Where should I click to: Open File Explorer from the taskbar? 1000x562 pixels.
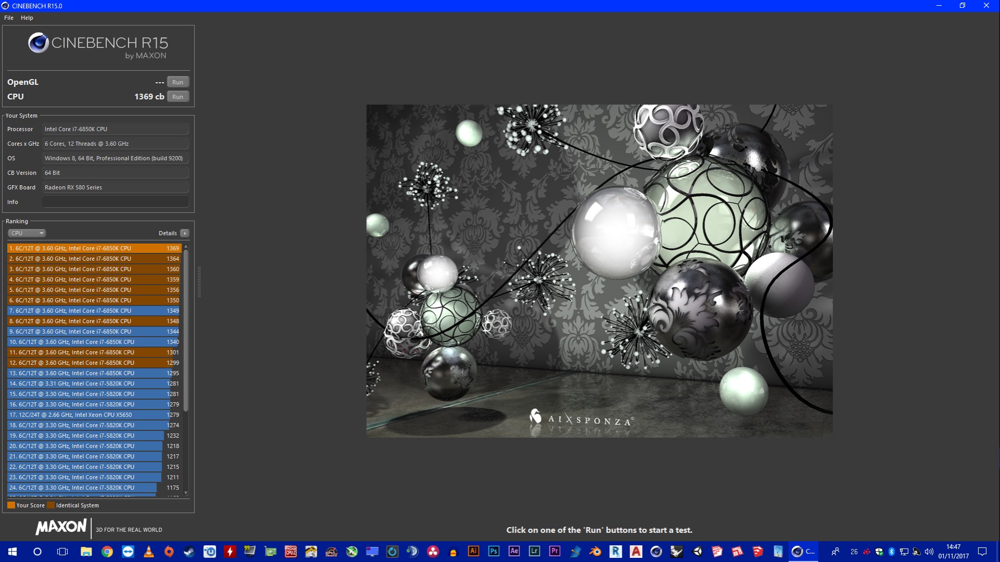click(x=86, y=552)
